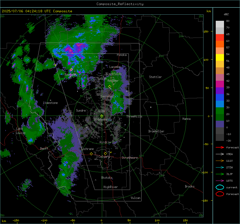Viewport: 240px width, 224px height.
Task: Click the Calgary city label
Action: pyautogui.click(x=104, y=157)
